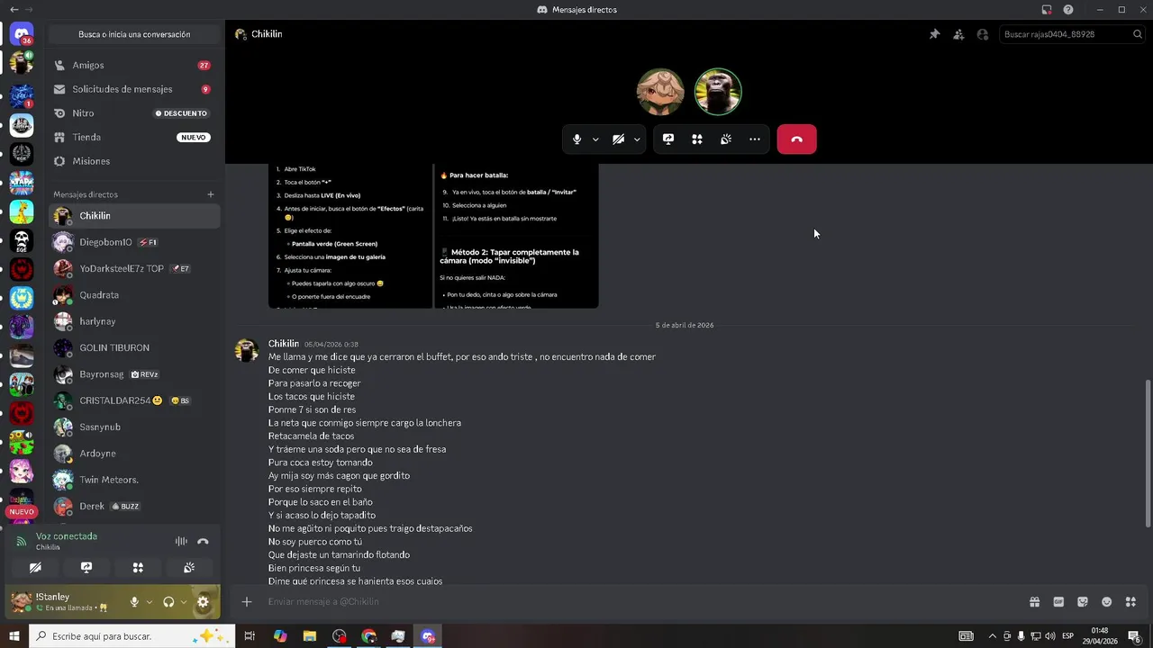Image resolution: width=1153 pixels, height=648 pixels.
Task: Open conversation with GOLIN TIBURON
Action: click(x=134, y=348)
